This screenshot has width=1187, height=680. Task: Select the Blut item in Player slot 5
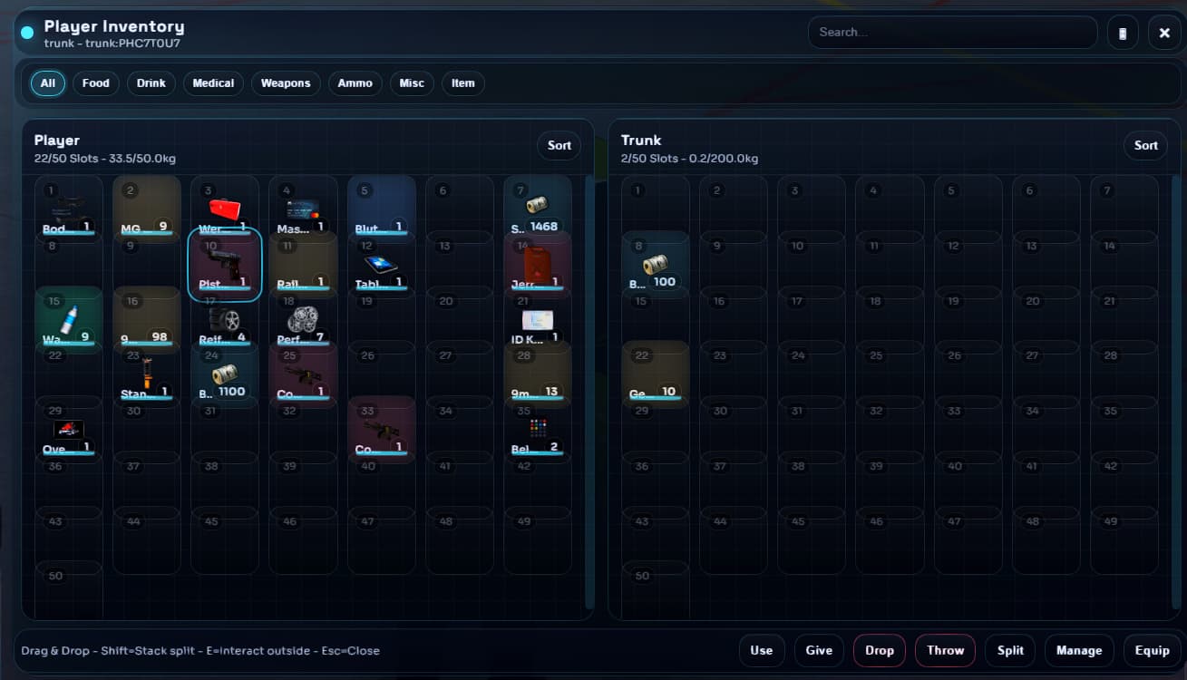click(x=381, y=209)
